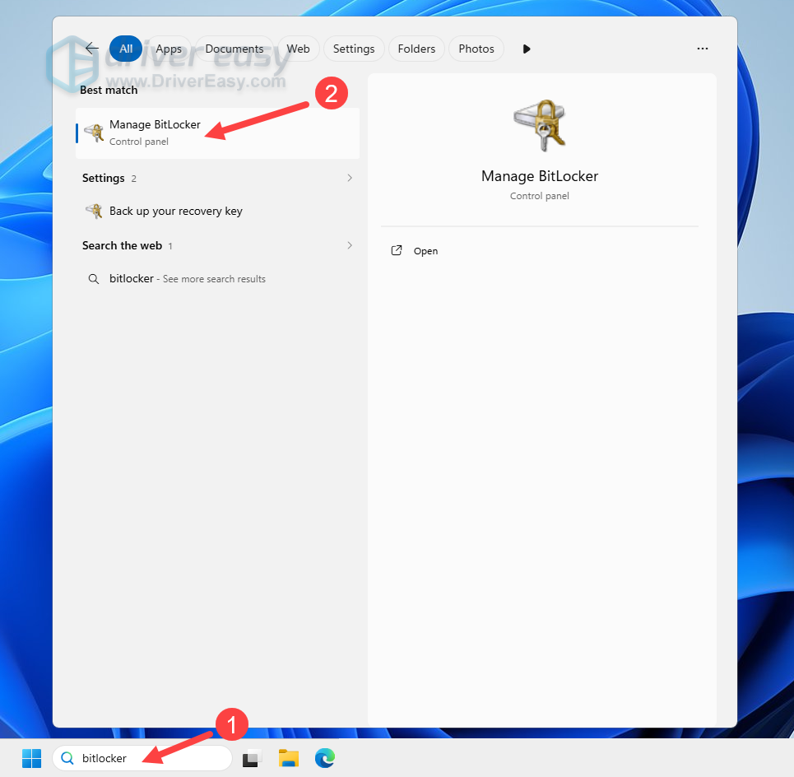Show more filter tabs with the arrow
The image size is (794, 777).
coord(527,49)
